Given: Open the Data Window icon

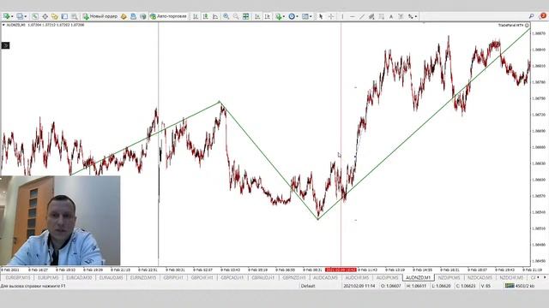Looking at the screenshot, I should click(45, 16).
